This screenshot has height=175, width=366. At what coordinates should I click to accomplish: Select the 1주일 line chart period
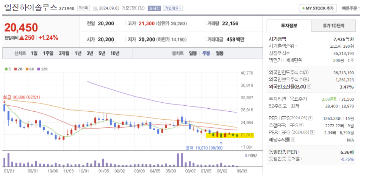pyautogui.click(x=48, y=53)
